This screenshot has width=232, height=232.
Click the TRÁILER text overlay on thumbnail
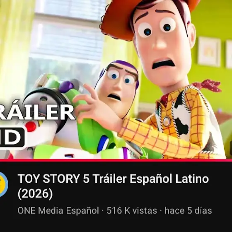pyautogui.click(x=37, y=111)
